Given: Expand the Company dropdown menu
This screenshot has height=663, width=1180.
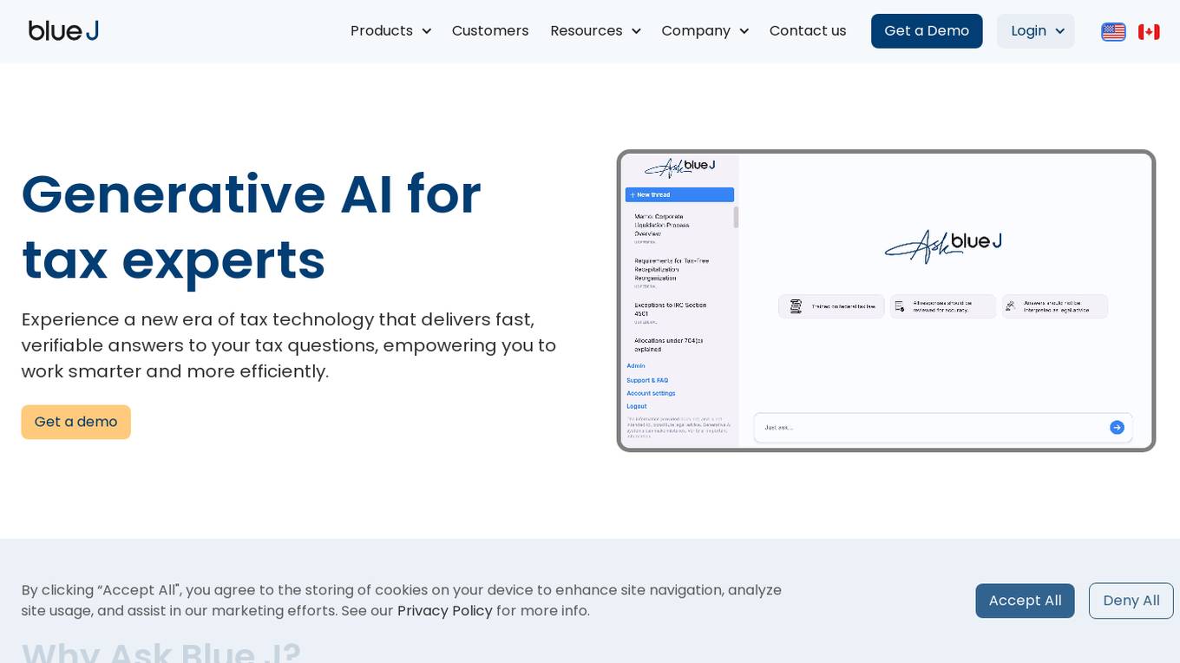Looking at the screenshot, I should (705, 31).
